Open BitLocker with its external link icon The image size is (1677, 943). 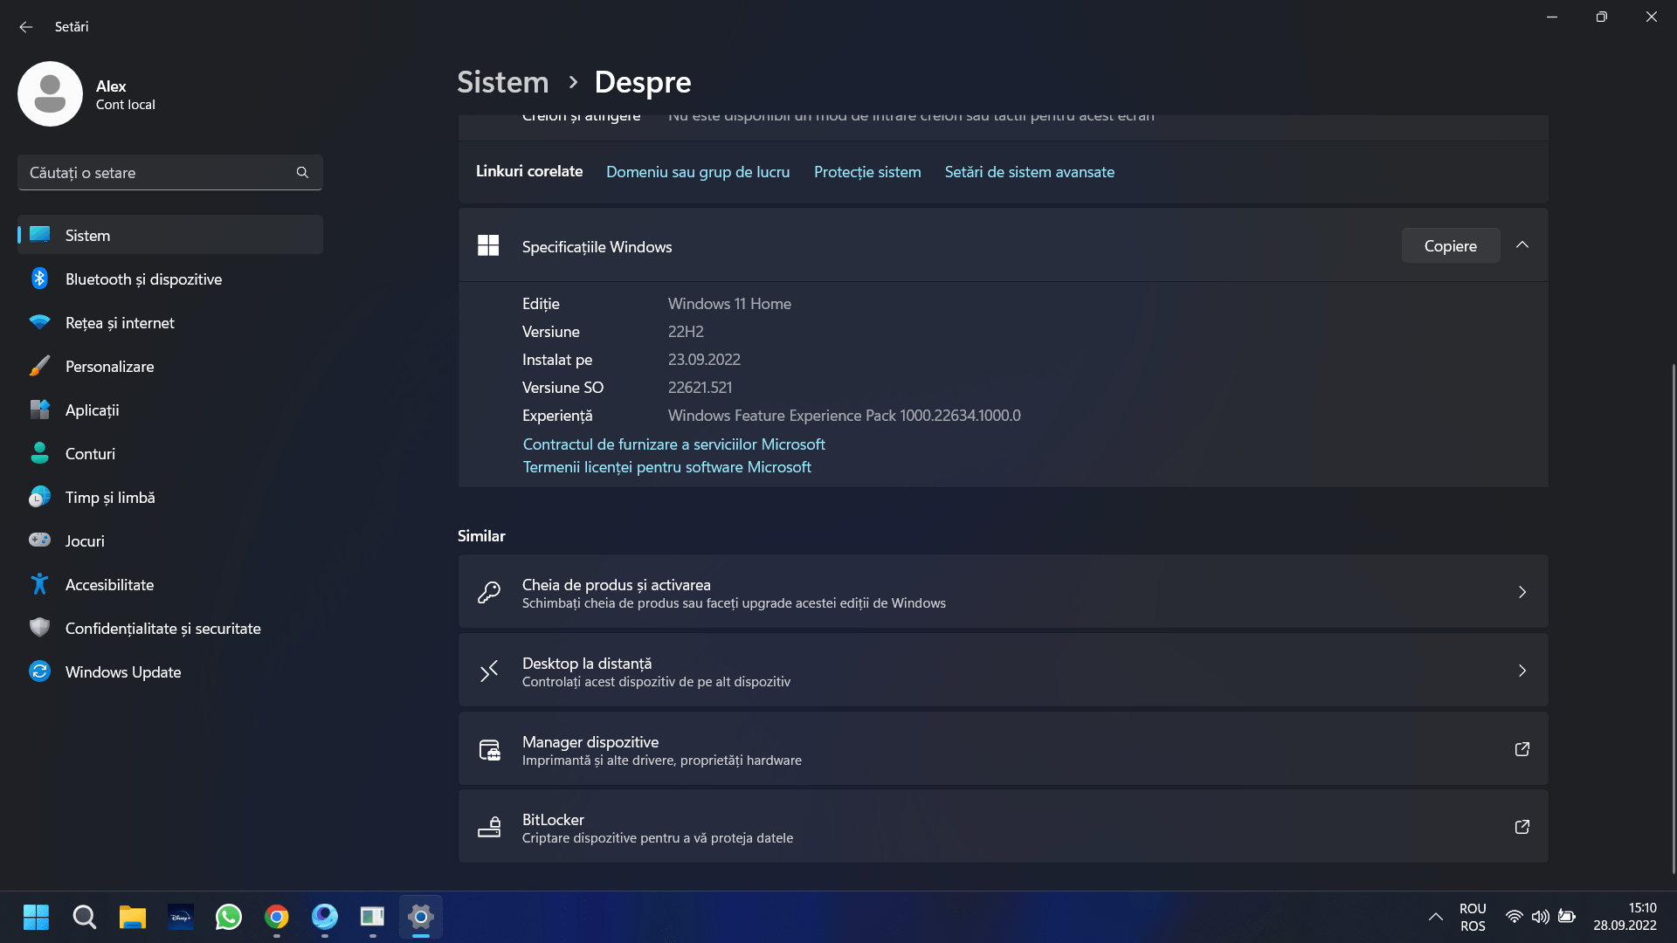click(x=1522, y=827)
